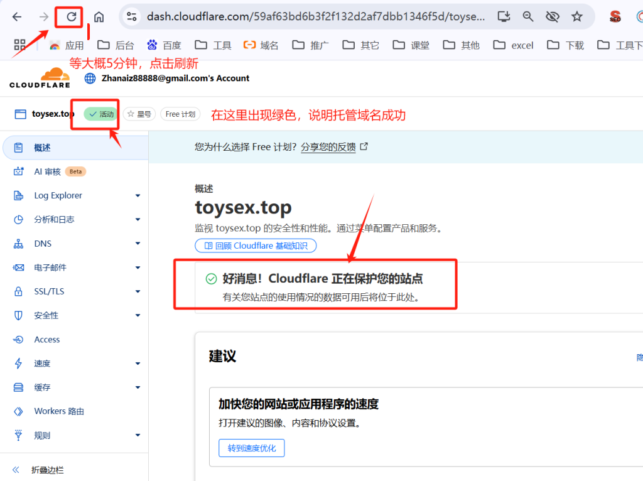The image size is (643, 481).
Task: Collapse sidebar with 折叠边栏
Action: pos(38,470)
